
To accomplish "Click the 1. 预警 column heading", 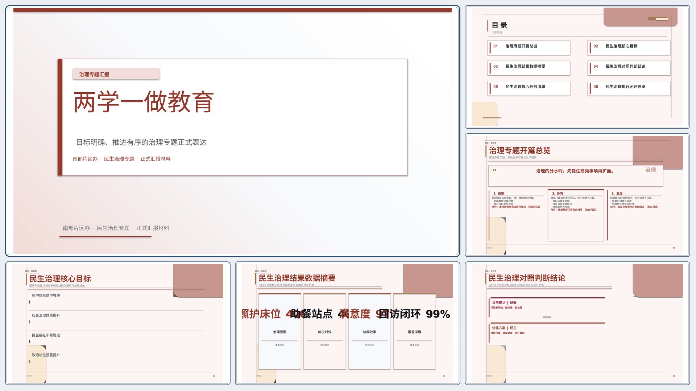I will point(499,194).
